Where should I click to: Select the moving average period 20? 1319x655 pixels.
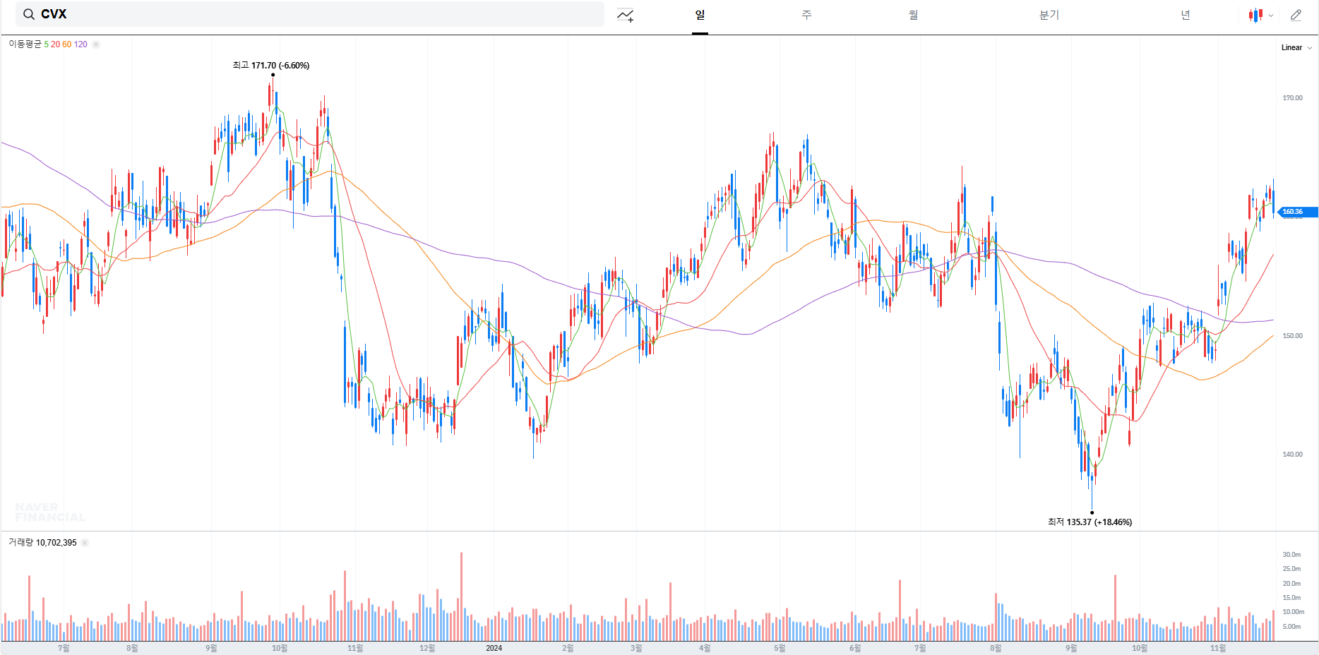[x=55, y=44]
